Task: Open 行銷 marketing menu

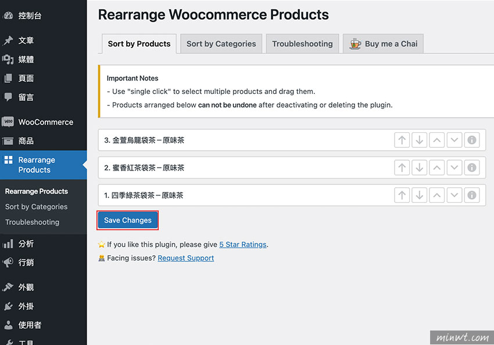Action: tap(43, 262)
